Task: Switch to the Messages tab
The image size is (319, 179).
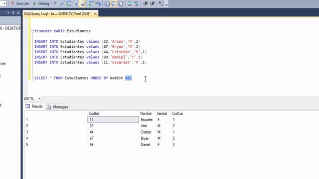Action: [58, 107]
